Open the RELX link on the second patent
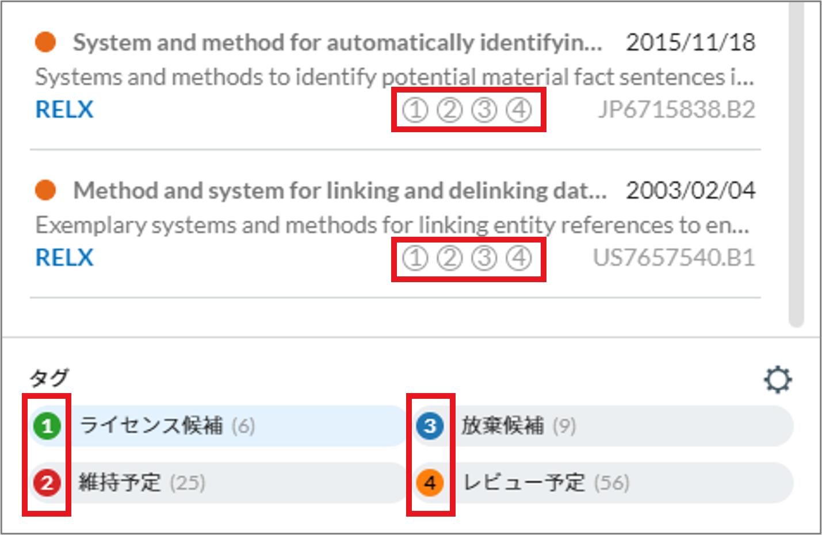The image size is (822, 535). [x=64, y=257]
